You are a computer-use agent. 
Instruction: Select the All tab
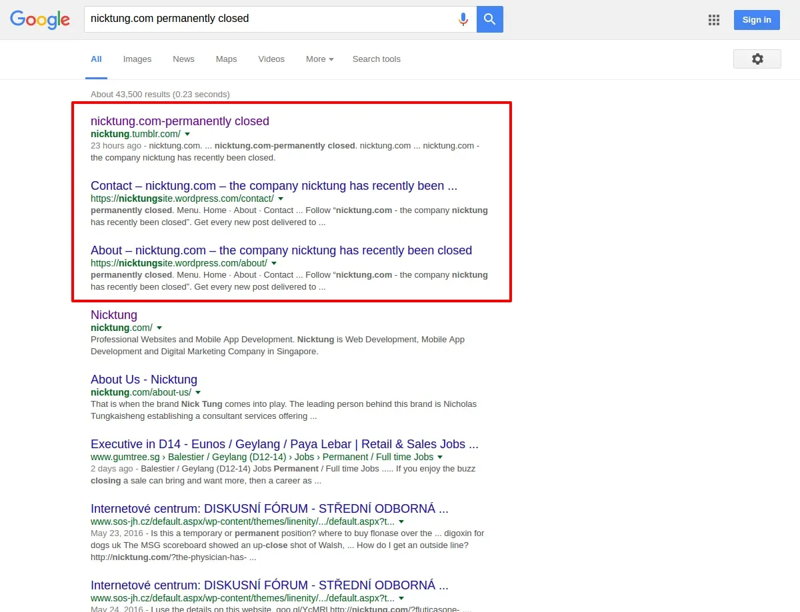tap(96, 59)
